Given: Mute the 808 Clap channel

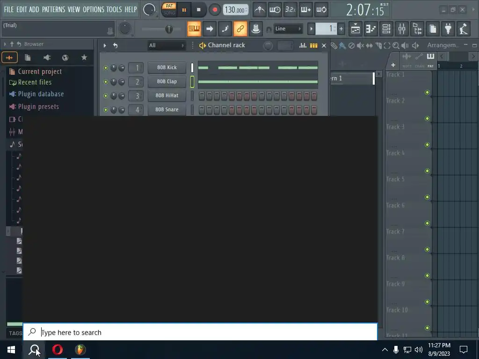Looking at the screenshot, I should tap(106, 82).
